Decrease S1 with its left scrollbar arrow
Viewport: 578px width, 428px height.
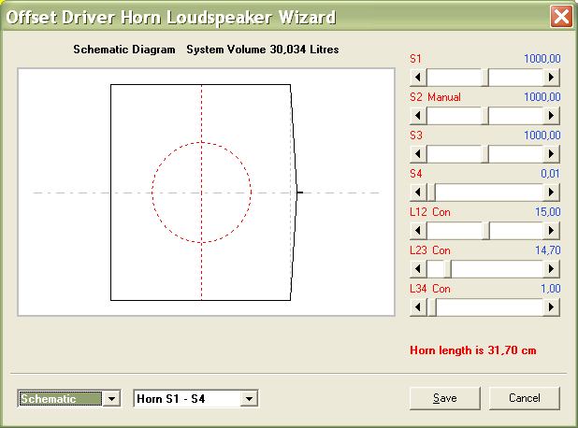418,78
